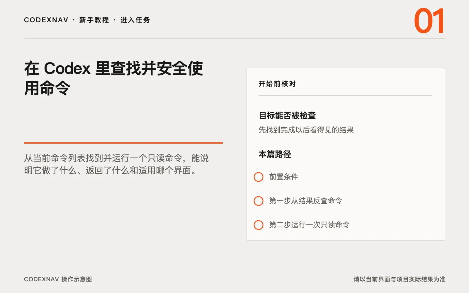Viewport: 469px width, 293px height.
Task: Open the 新手教程 breadcrumb item
Action: pos(94,20)
